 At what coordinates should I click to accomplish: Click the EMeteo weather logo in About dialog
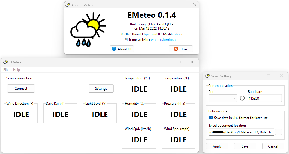coord(88,30)
